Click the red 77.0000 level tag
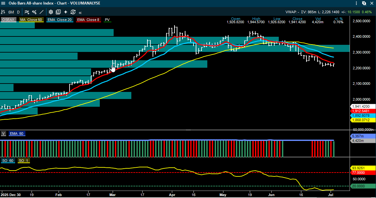 [362, 173]
